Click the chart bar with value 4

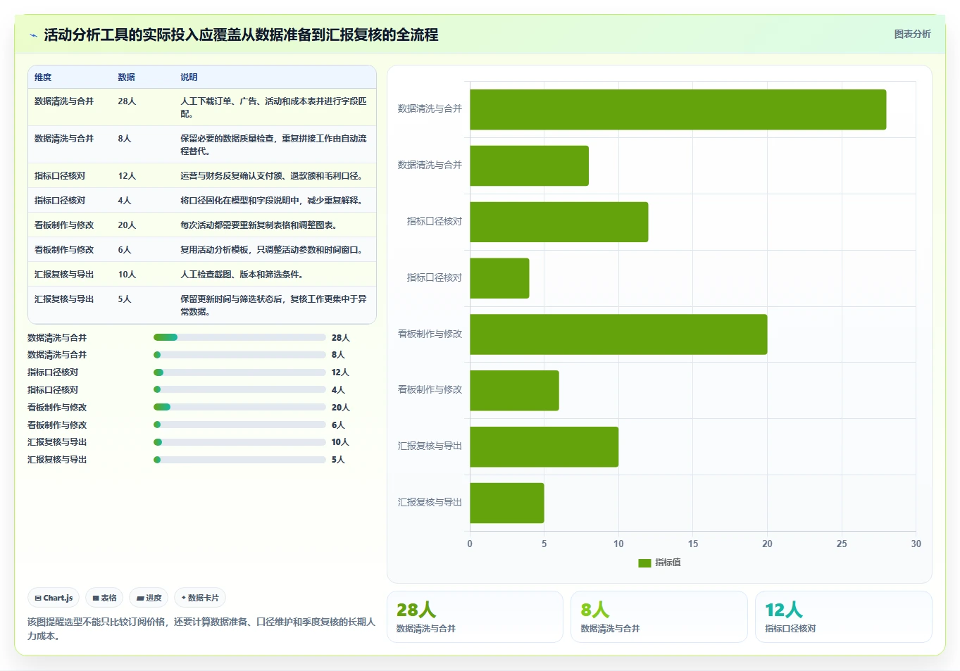pyautogui.click(x=500, y=278)
